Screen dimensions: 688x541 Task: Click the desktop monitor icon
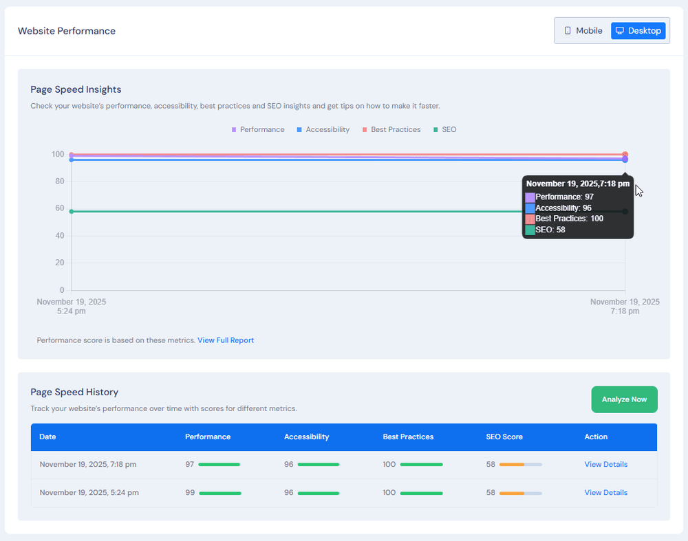(620, 31)
